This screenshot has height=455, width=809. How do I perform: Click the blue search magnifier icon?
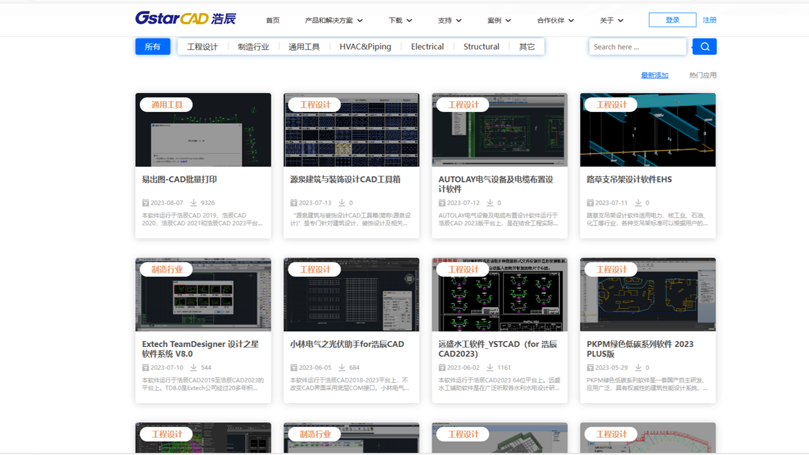(x=704, y=46)
